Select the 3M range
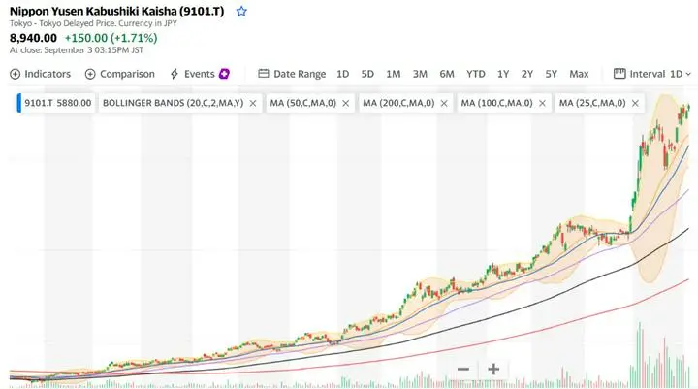This screenshot has height=389, width=698. pos(420,74)
